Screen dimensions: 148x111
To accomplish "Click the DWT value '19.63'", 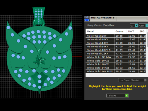I will click(132, 39).
